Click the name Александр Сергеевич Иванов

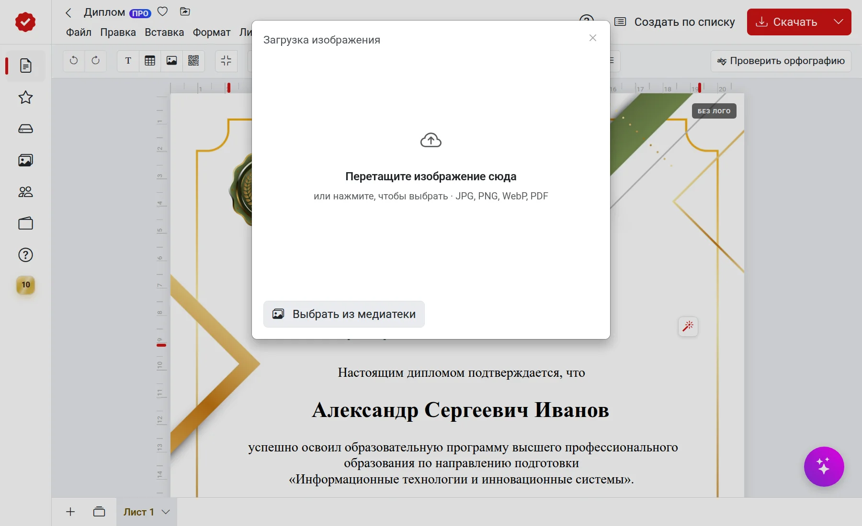point(460,410)
